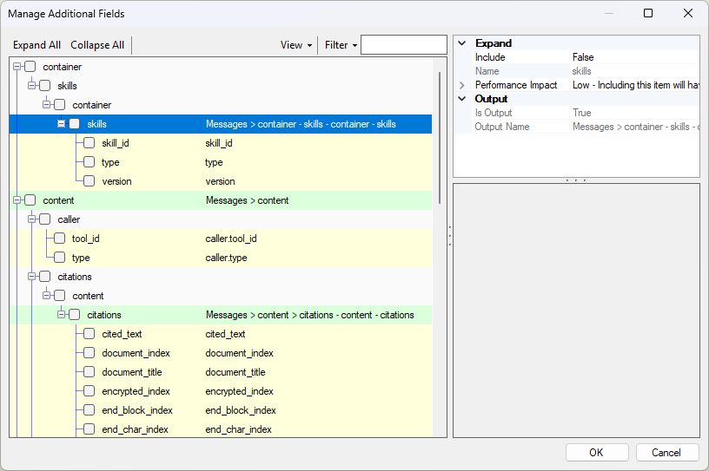Enable the skill_id field checkbox
This screenshot has height=471, width=709.
[x=89, y=143]
